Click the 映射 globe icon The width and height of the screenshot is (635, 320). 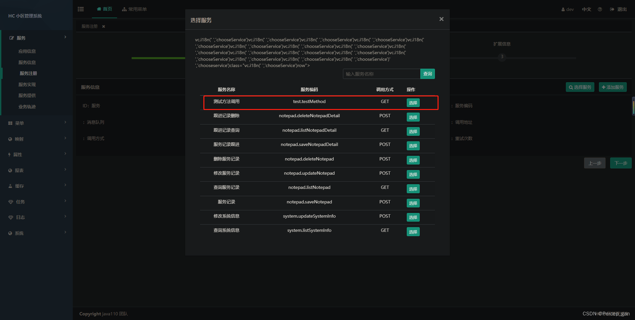pos(10,139)
